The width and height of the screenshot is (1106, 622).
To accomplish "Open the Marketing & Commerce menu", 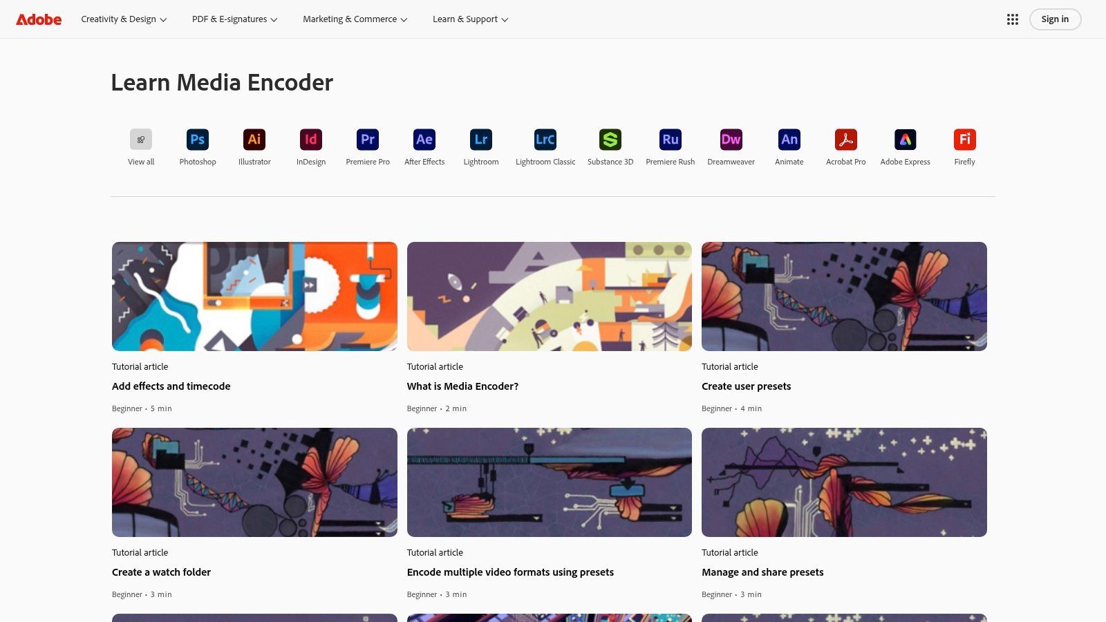I will [354, 19].
